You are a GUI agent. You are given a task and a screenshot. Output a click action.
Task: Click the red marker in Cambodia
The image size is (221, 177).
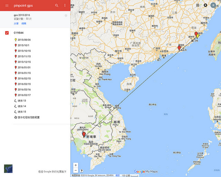click(x=84, y=134)
